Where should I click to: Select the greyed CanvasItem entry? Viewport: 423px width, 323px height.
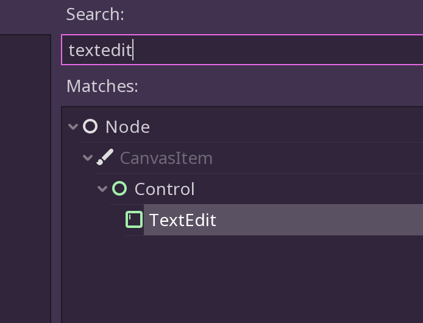click(x=166, y=158)
